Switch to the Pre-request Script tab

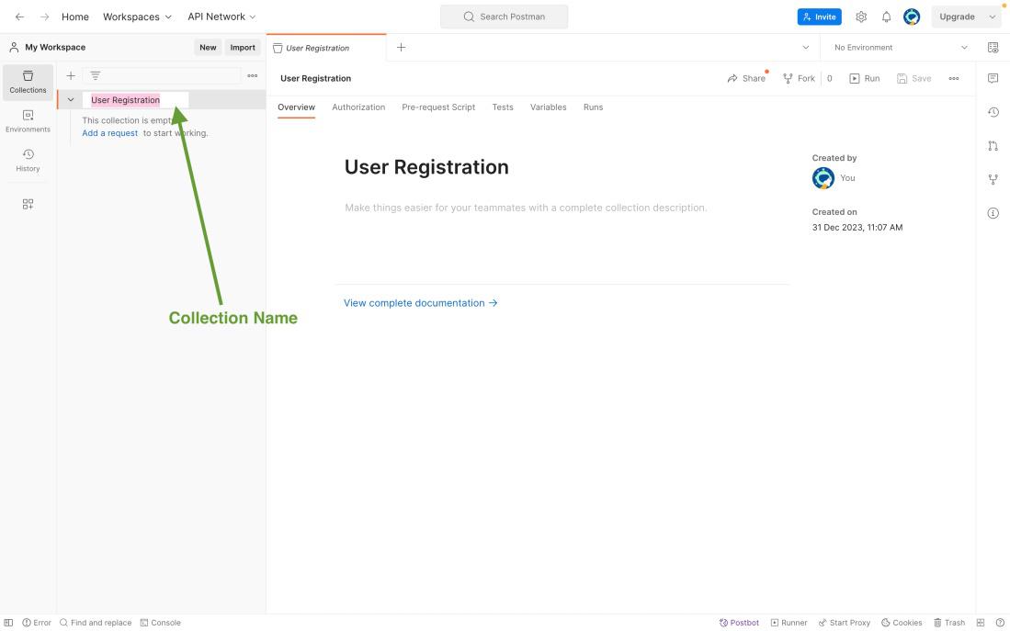[x=438, y=107]
